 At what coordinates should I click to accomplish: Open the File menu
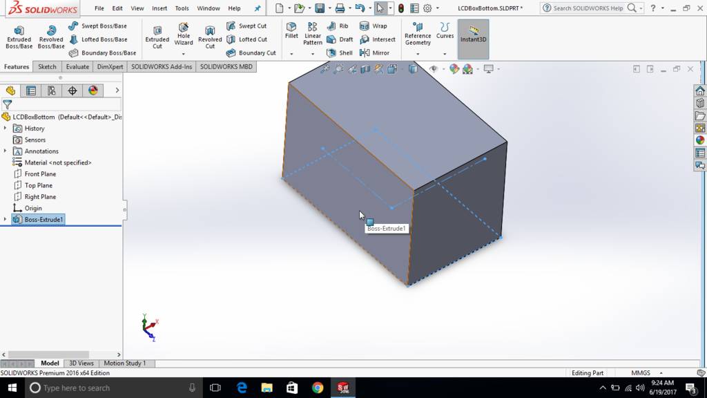(99, 8)
